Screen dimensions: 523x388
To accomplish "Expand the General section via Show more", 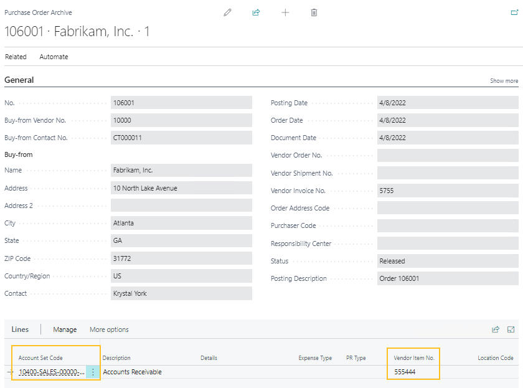I will 506,80.
